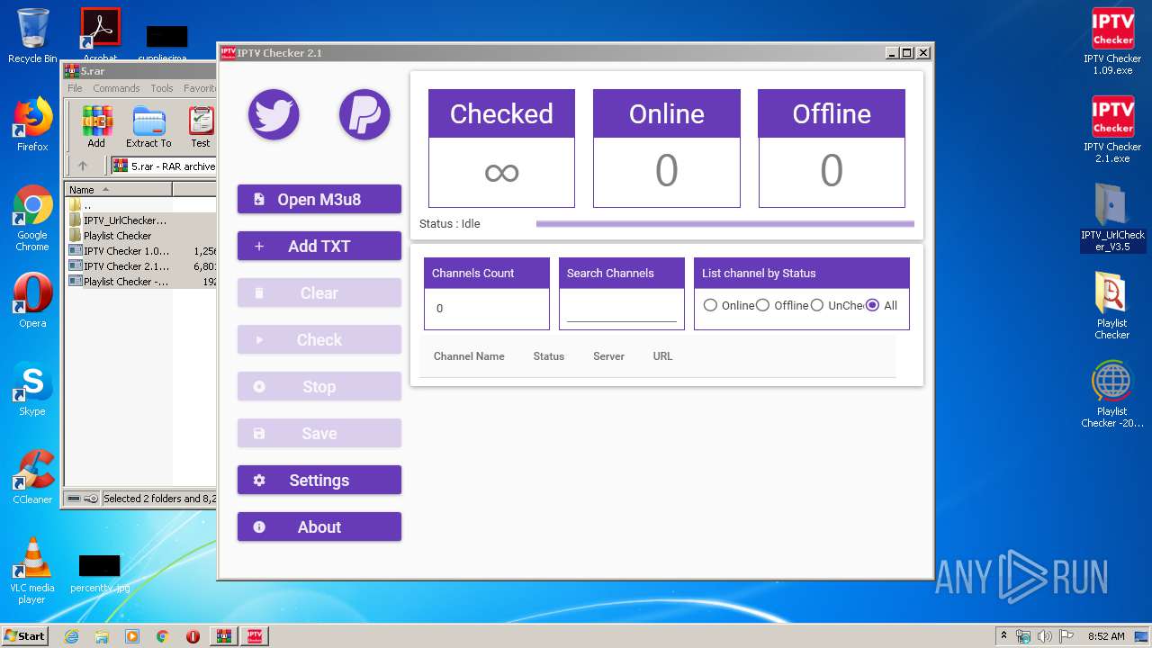The width and height of the screenshot is (1152, 648).
Task: Open the VLC media player desktop icon
Action: pyautogui.click(x=32, y=571)
